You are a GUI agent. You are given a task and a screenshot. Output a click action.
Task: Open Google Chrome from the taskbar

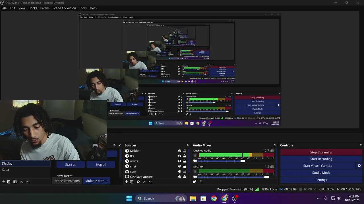coord(214,198)
